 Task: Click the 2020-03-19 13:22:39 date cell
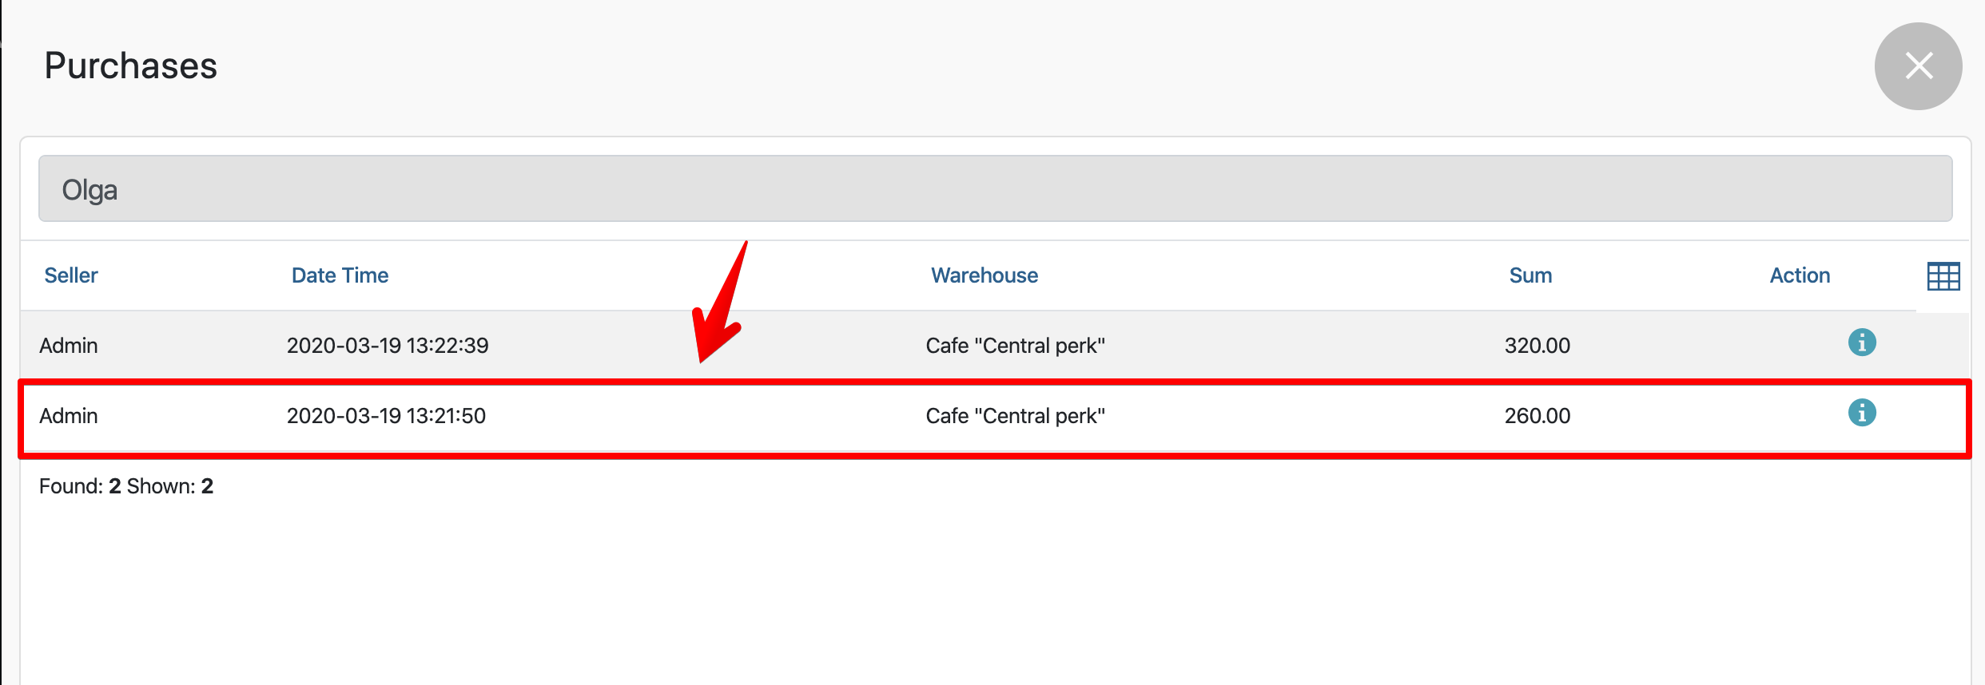(x=388, y=346)
